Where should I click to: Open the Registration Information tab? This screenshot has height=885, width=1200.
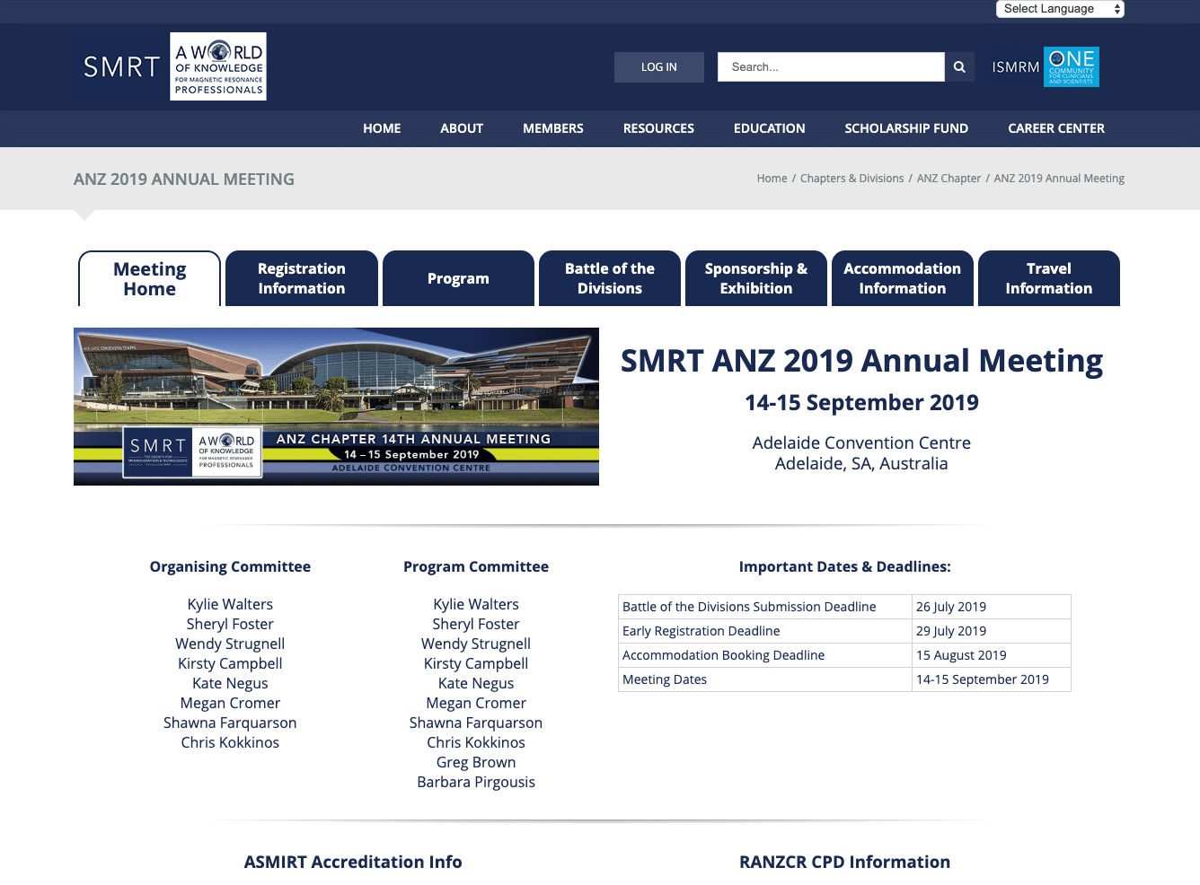[301, 278]
